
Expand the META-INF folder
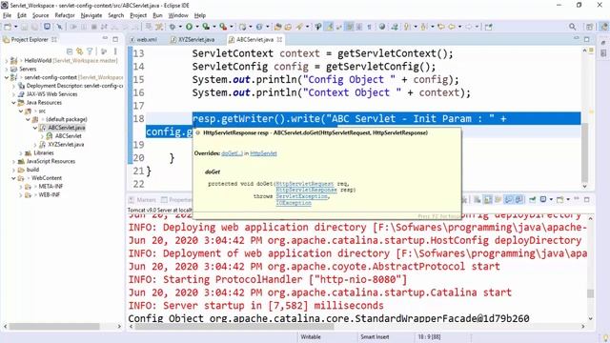(x=21, y=187)
